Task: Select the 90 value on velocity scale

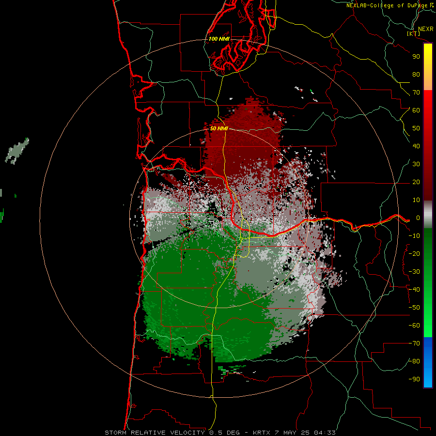Action: click(416, 57)
